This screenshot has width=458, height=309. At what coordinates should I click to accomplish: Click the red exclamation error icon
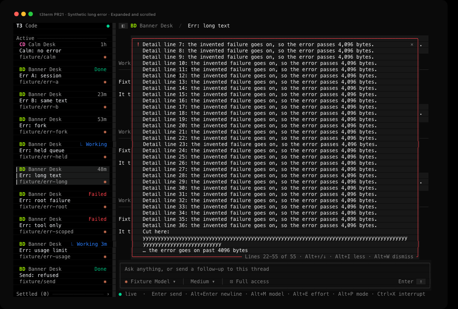click(138, 44)
